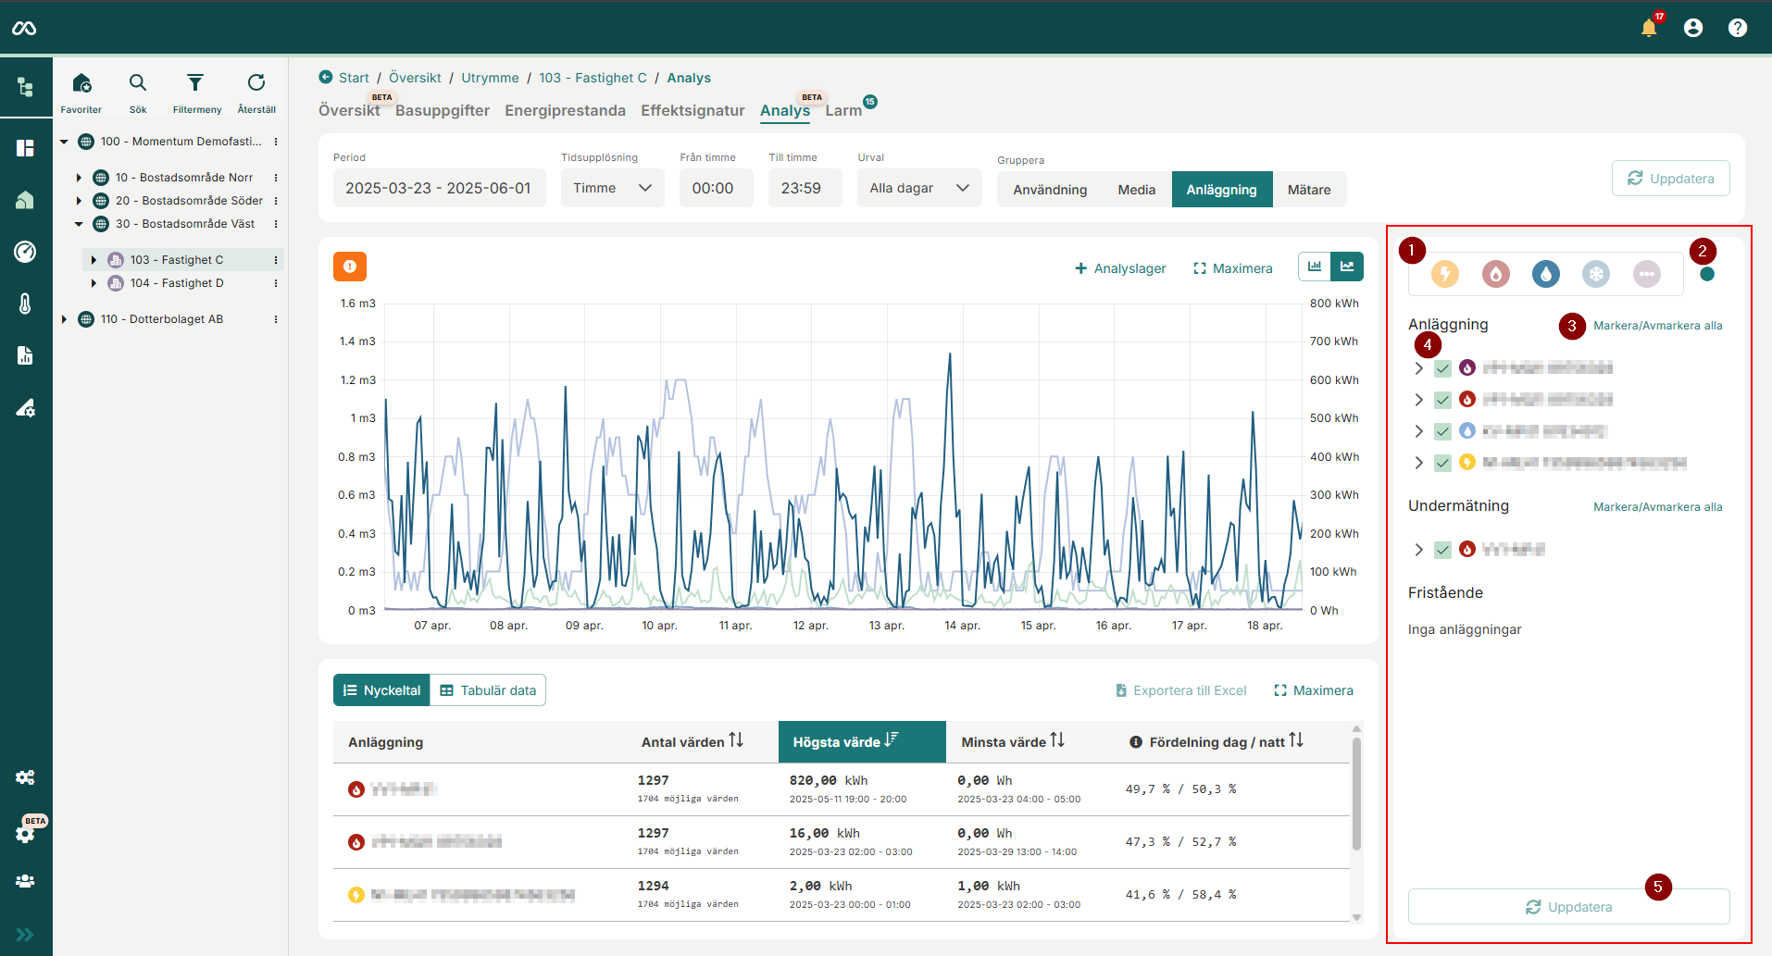This screenshot has height=956, width=1772.
Task: Toggle checkbox of second Anläggning item
Action: click(x=1442, y=400)
